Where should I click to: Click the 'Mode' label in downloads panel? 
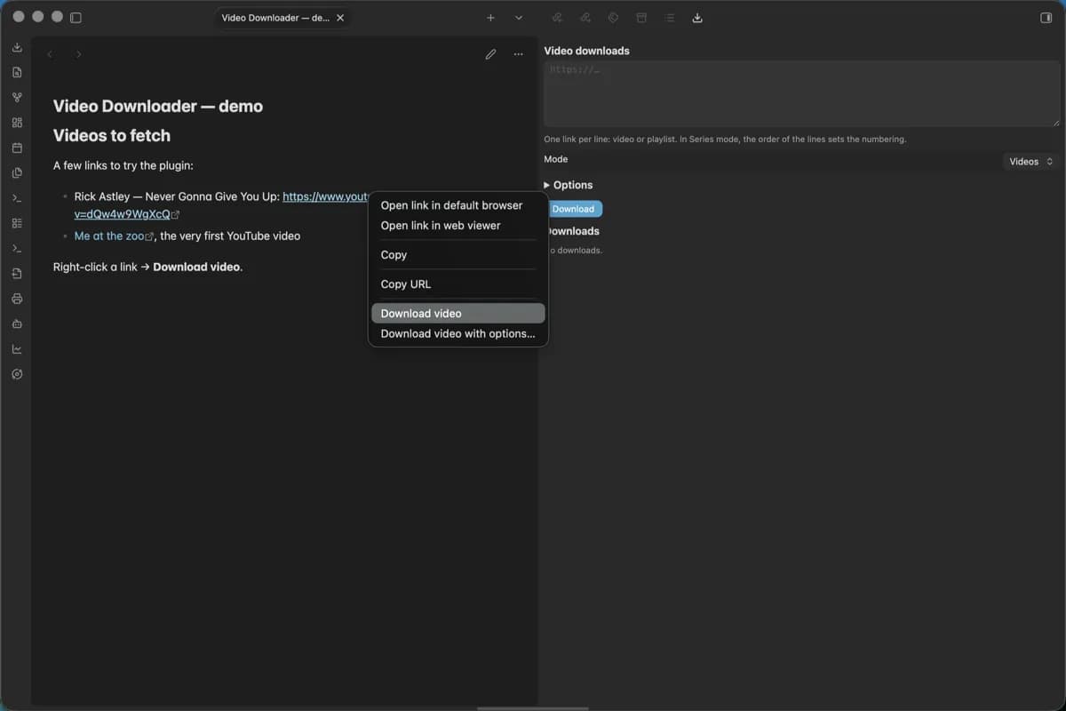pyautogui.click(x=556, y=159)
